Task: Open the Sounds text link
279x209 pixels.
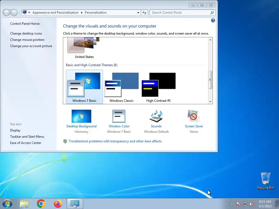Action: (x=156, y=126)
